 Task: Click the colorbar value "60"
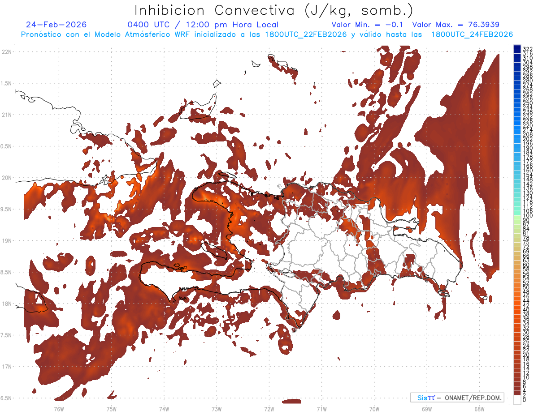526,265
